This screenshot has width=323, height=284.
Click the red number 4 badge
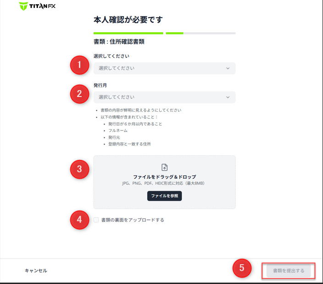(x=79, y=220)
